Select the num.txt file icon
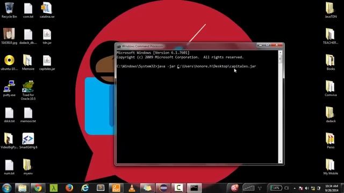344x193 pixels. [9, 167]
